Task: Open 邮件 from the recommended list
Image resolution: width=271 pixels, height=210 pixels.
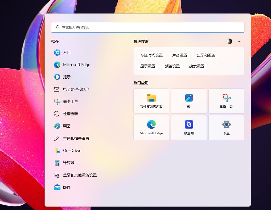Action: [67, 187]
